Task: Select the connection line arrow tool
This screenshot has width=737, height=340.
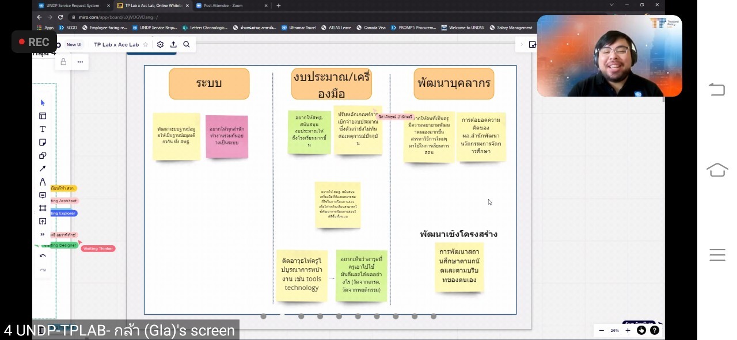Action: click(43, 169)
